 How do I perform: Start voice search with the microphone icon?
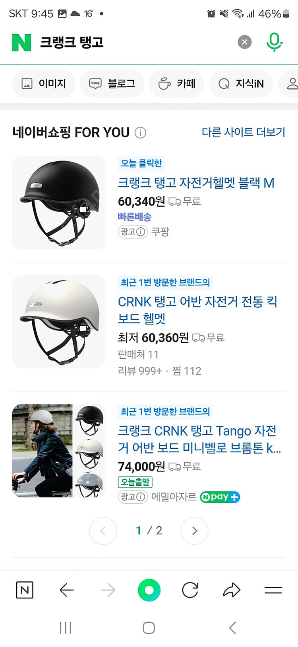click(274, 42)
